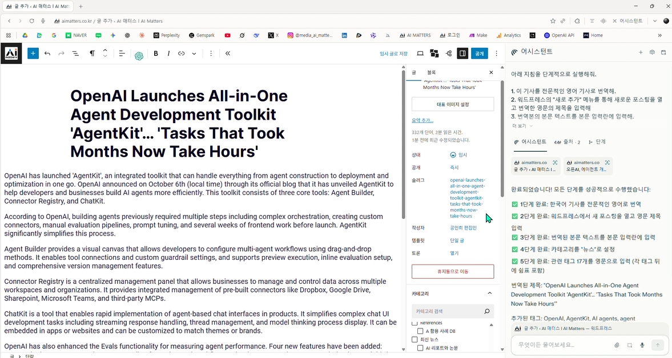Insert a link with the toolbar
Image resolution: width=672 pixels, height=358 pixels.
click(x=181, y=54)
